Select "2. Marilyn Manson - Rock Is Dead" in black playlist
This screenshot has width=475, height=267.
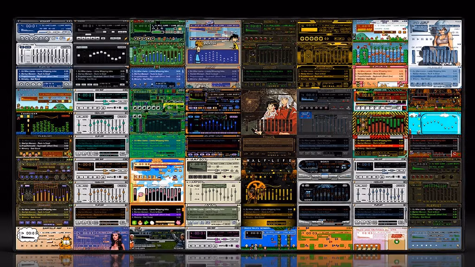pos(100,74)
